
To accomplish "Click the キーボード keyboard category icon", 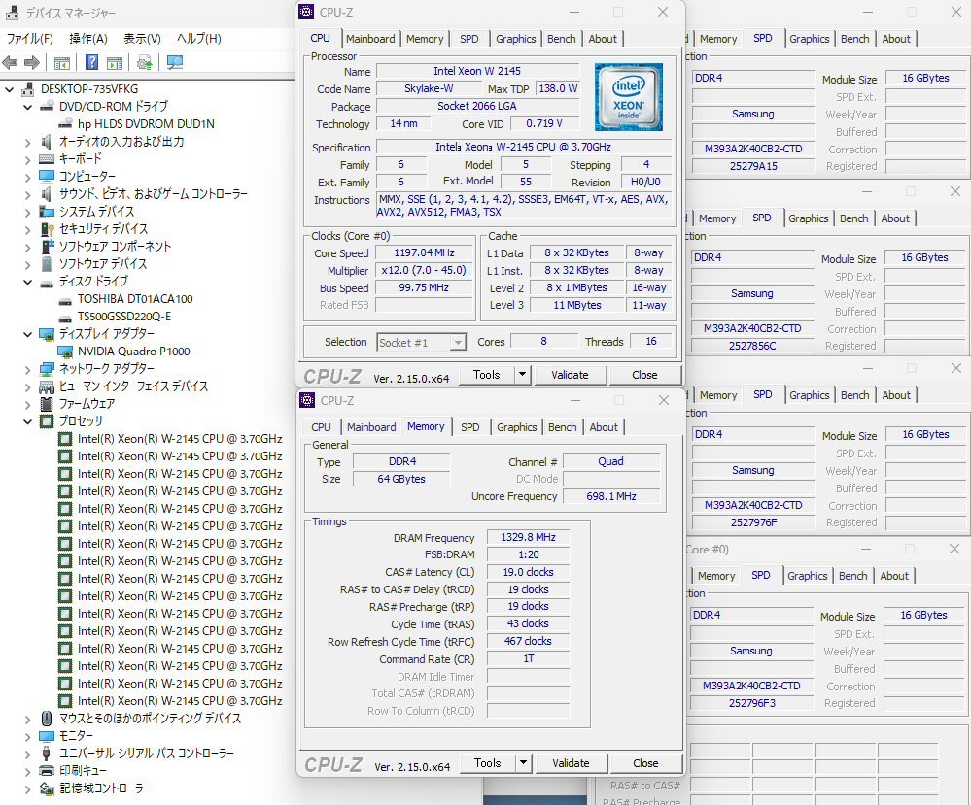I will 47,159.
